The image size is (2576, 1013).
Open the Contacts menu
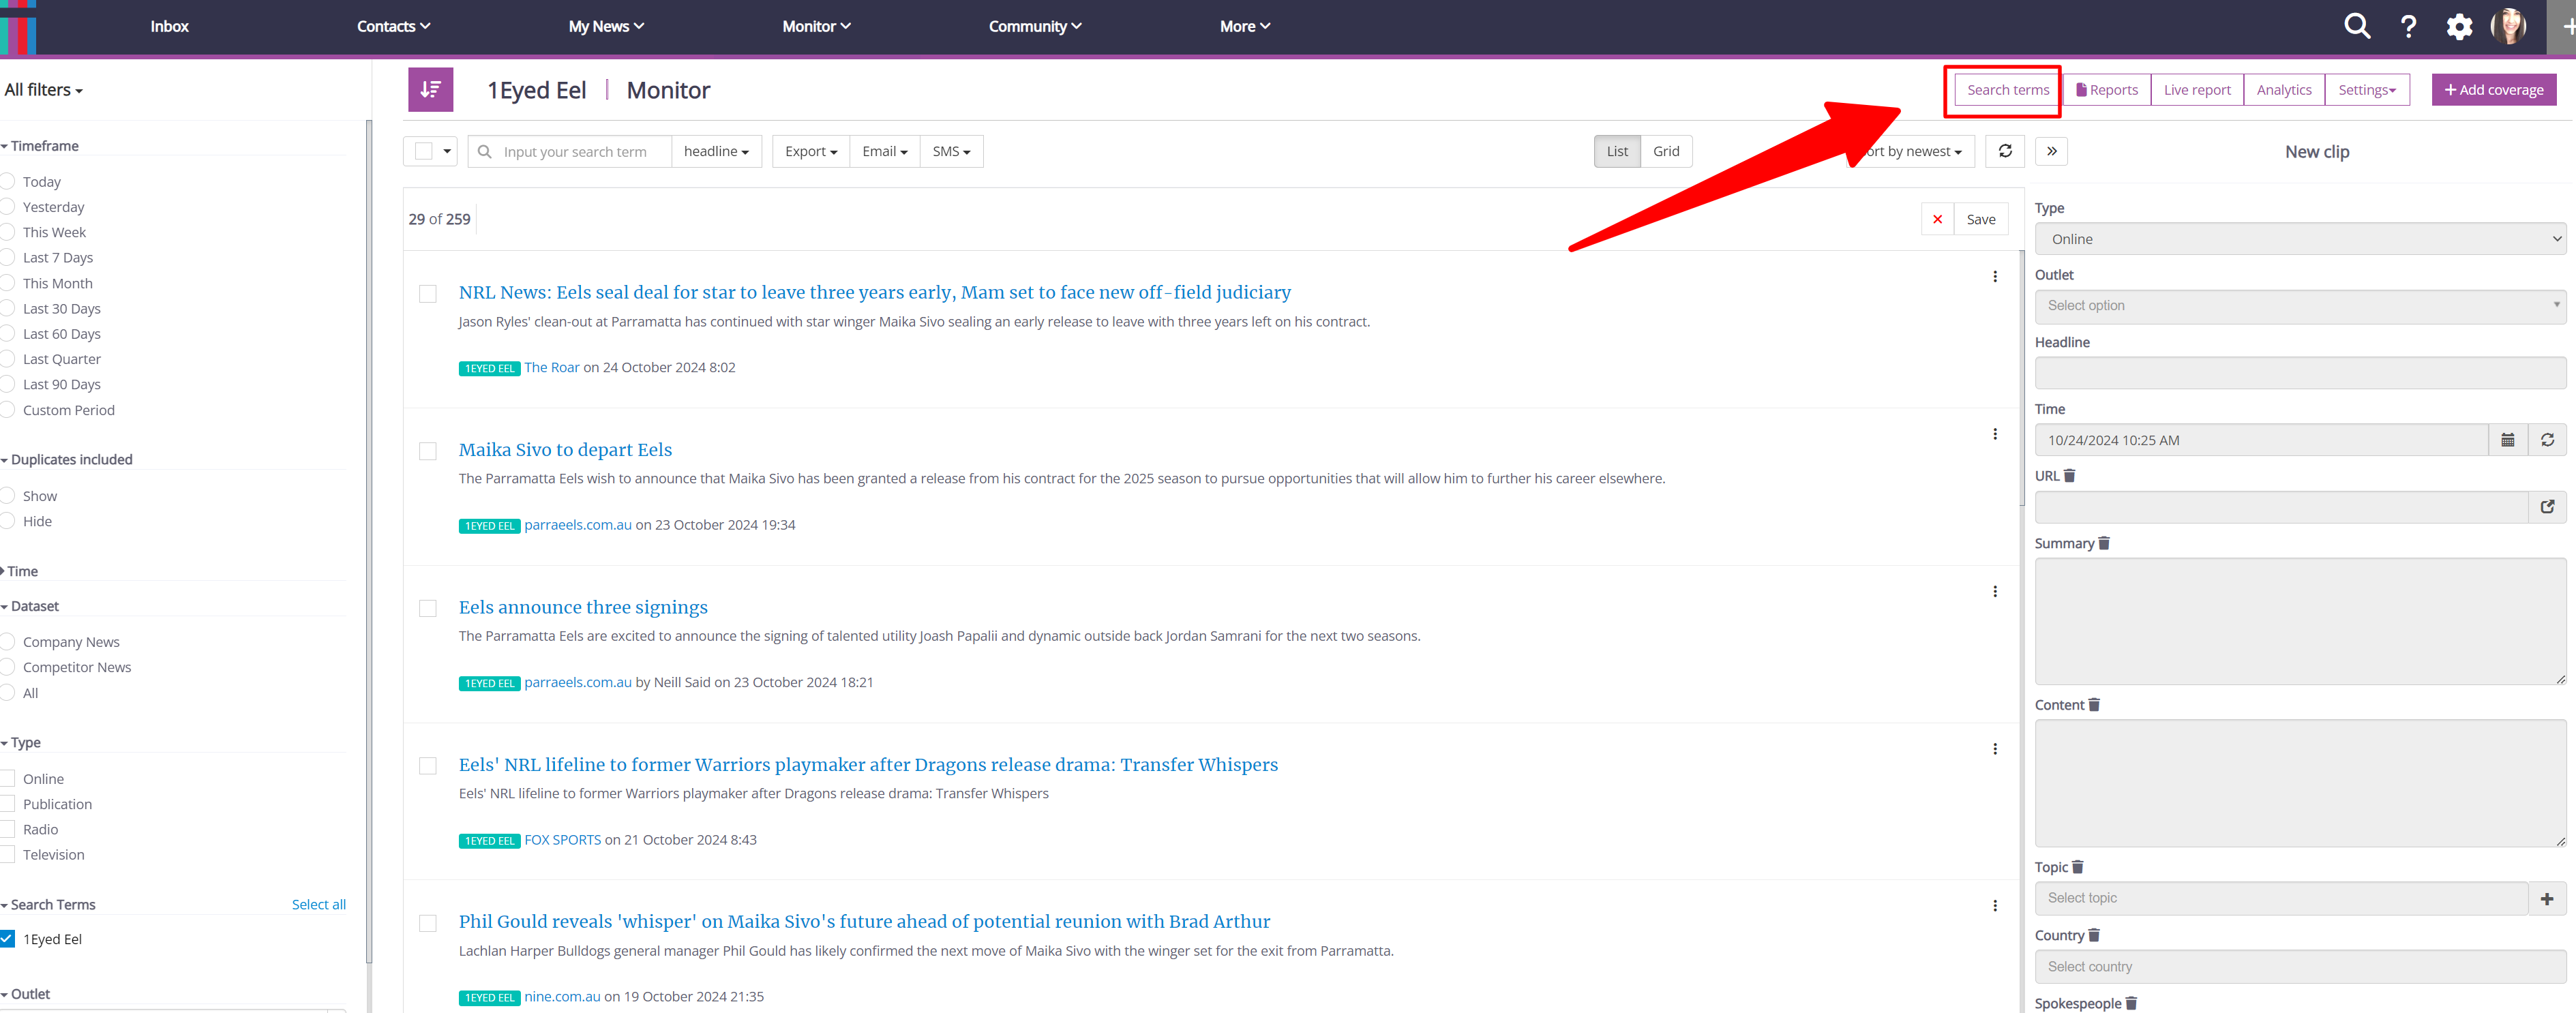click(x=393, y=27)
